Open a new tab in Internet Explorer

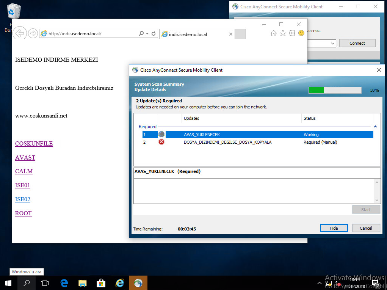(x=240, y=34)
